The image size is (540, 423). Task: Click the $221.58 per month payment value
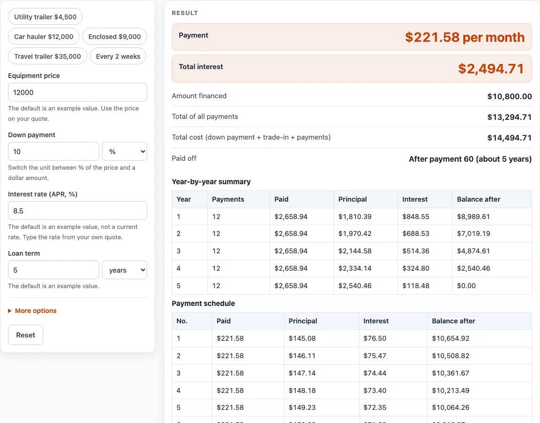(x=465, y=37)
